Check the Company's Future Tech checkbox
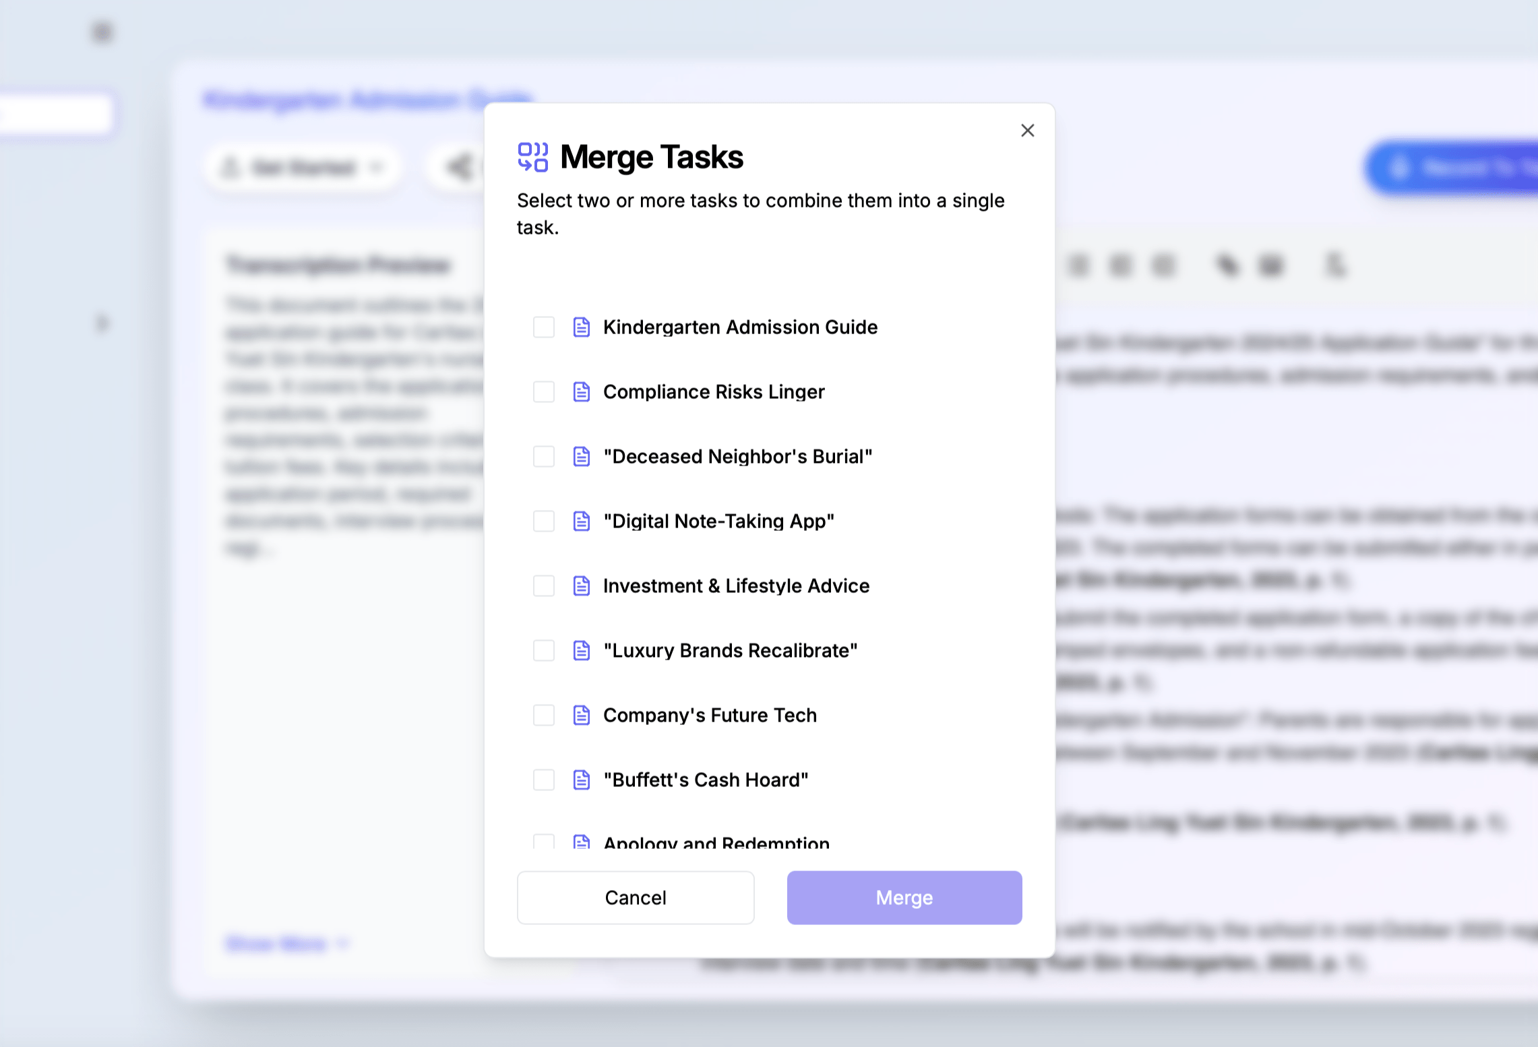This screenshot has height=1047, width=1538. [x=544, y=715]
